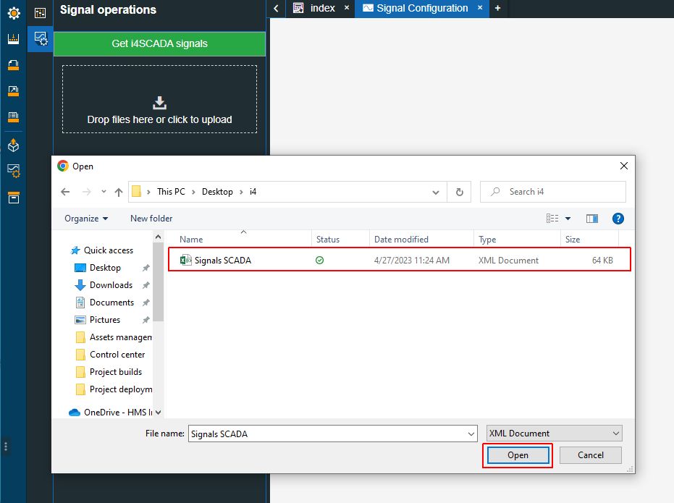Click Get i4SCADA signals button

tap(159, 44)
